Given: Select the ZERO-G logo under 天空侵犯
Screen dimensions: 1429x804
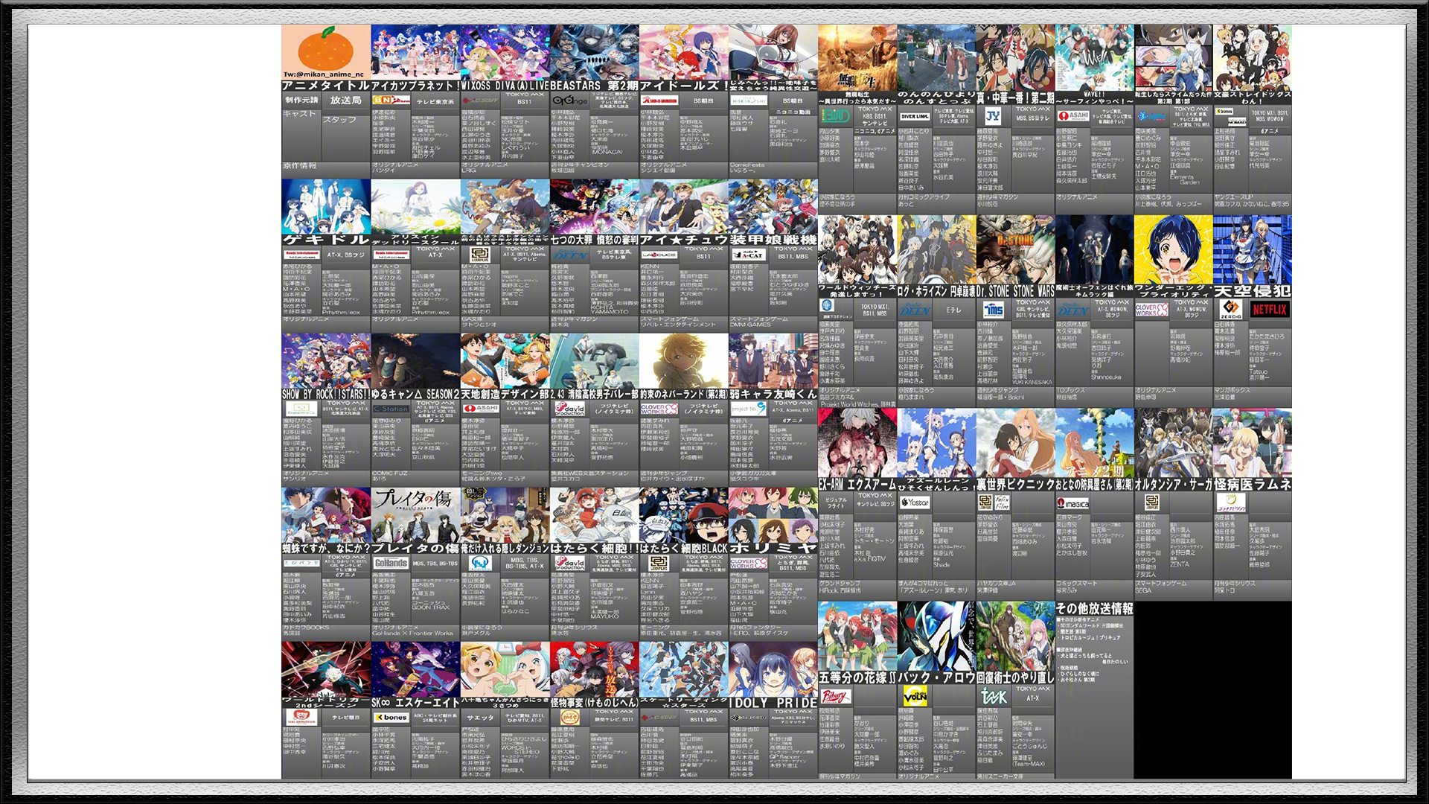Looking at the screenshot, I should point(1231,309).
